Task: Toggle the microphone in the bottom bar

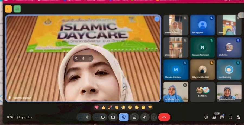Action: (x=87, y=117)
